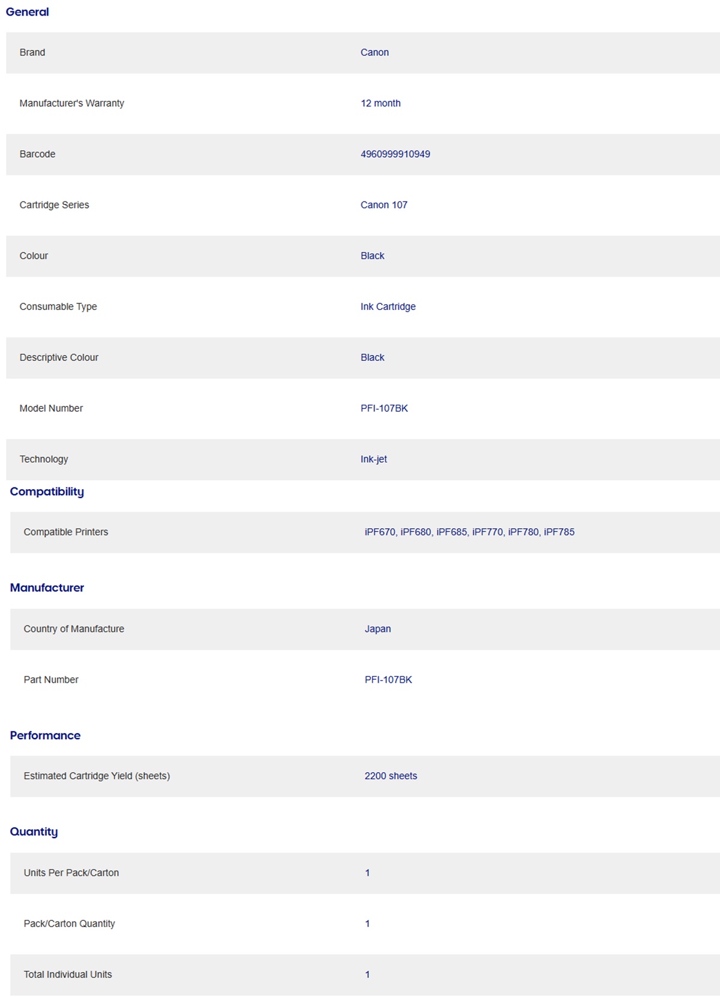
Task: Click the Model Number value PFI-107BK
Action: pos(384,408)
